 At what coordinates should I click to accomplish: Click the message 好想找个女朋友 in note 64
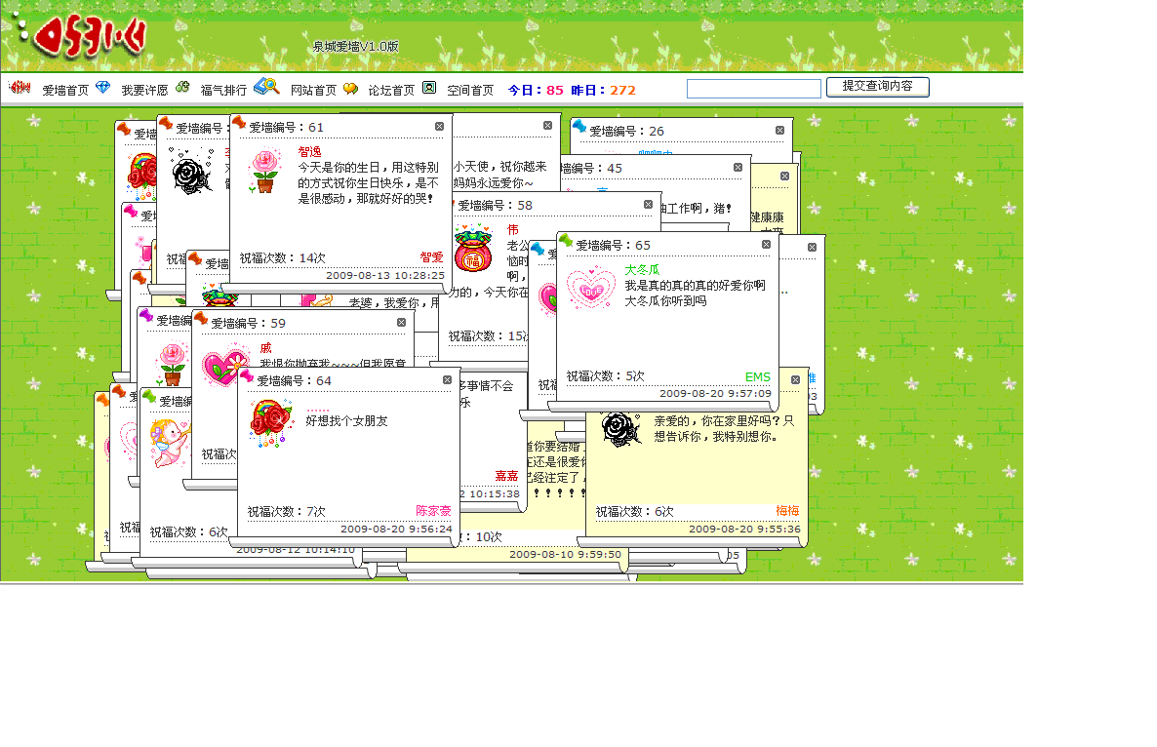(346, 420)
